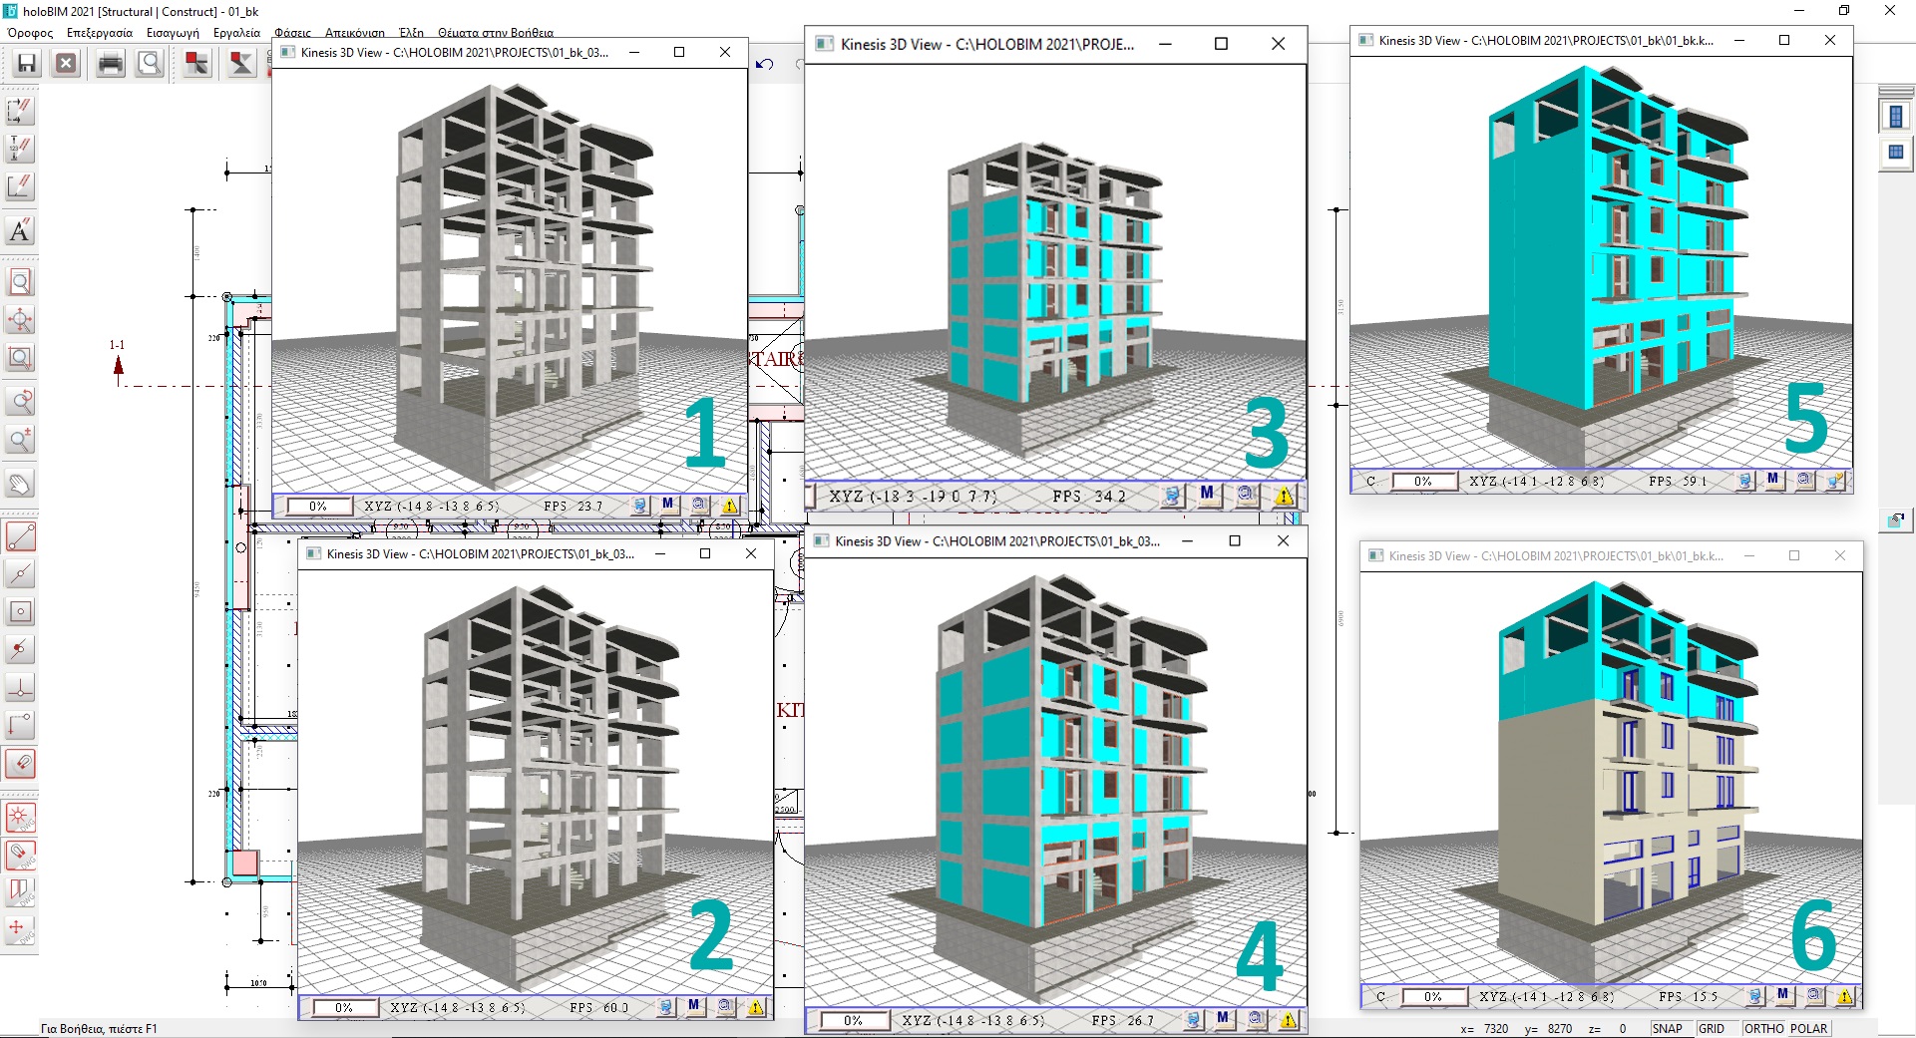1916x1038 pixels.
Task: Open the Εισαγωγή menu
Action: (x=173, y=33)
